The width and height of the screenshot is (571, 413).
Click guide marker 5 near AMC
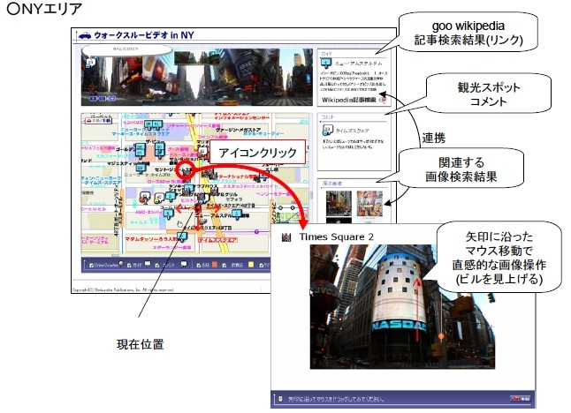(x=168, y=214)
